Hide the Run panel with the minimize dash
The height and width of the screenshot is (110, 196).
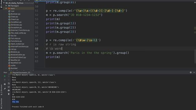point(194,72)
